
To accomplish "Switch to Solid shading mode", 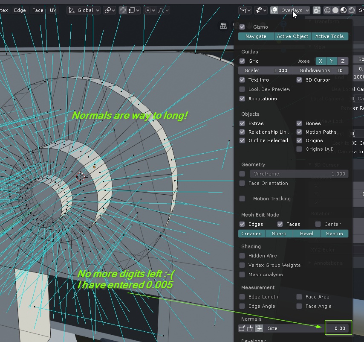I will click(x=335, y=10).
